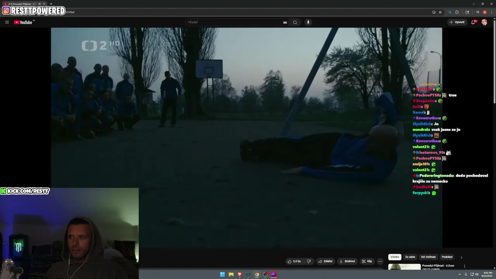Open Google Chrome from the taskbar
This screenshot has height=279, width=496.
tap(257, 274)
